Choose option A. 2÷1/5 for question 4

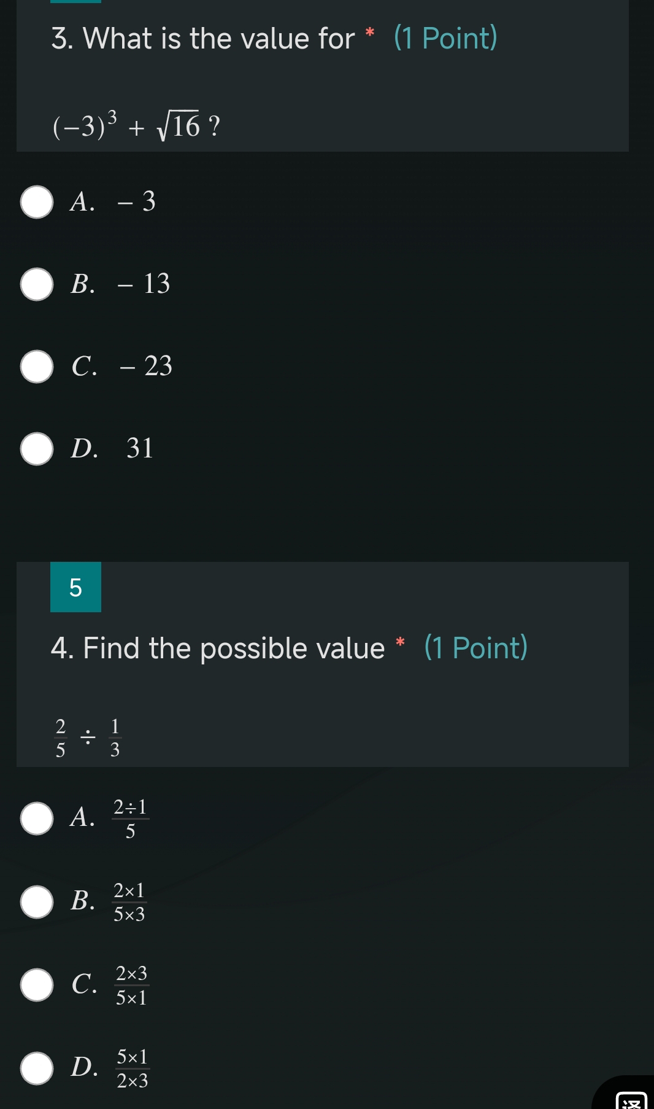[x=36, y=819]
